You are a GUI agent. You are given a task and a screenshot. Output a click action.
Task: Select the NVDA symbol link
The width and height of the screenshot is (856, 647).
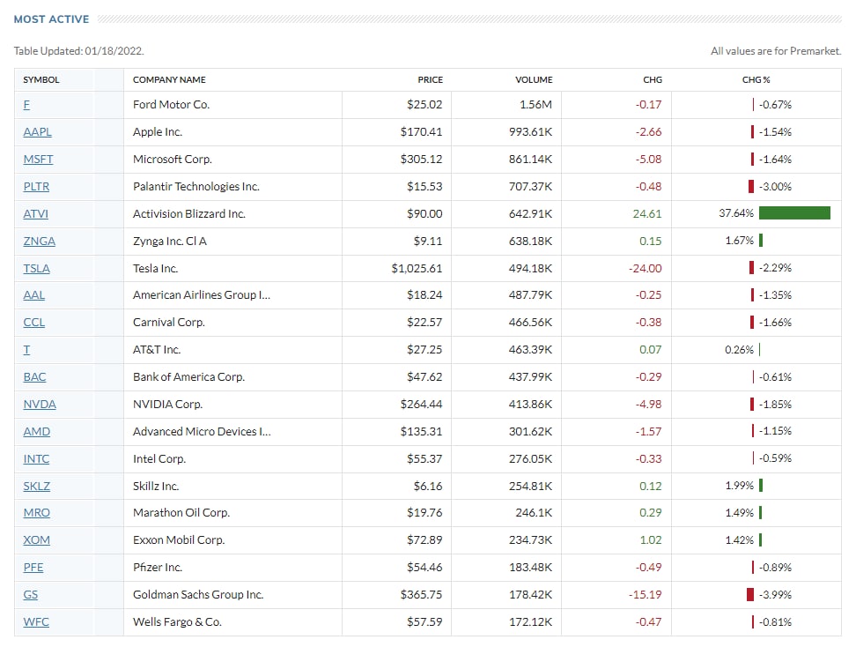point(39,405)
